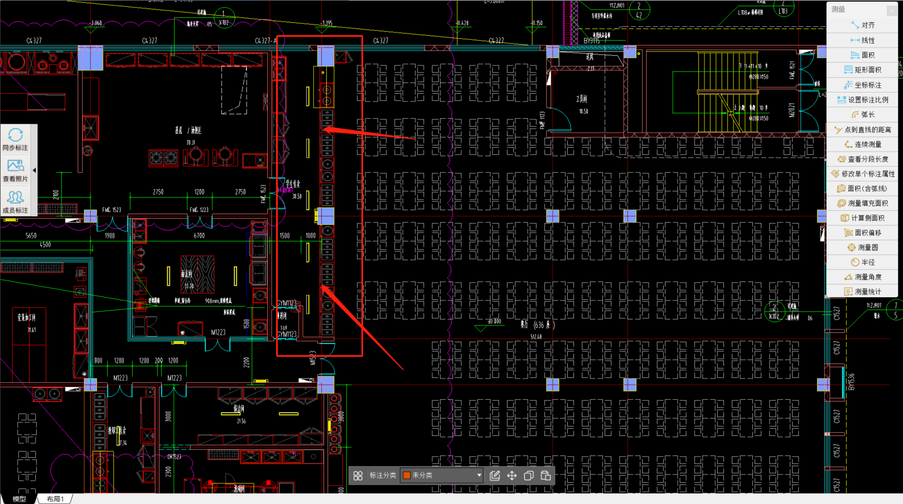
Task: Click the paste icon in bottom toolbar
Action: (545, 476)
